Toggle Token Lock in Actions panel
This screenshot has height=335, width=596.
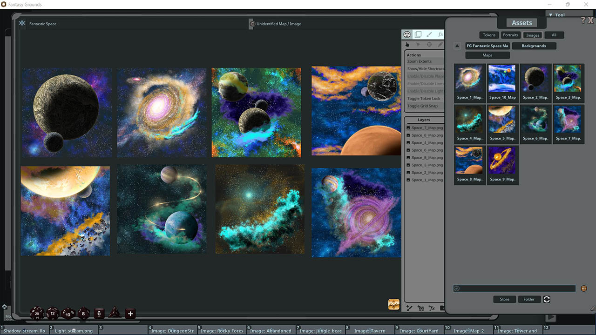pyautogui.click(x=421, y=98)
